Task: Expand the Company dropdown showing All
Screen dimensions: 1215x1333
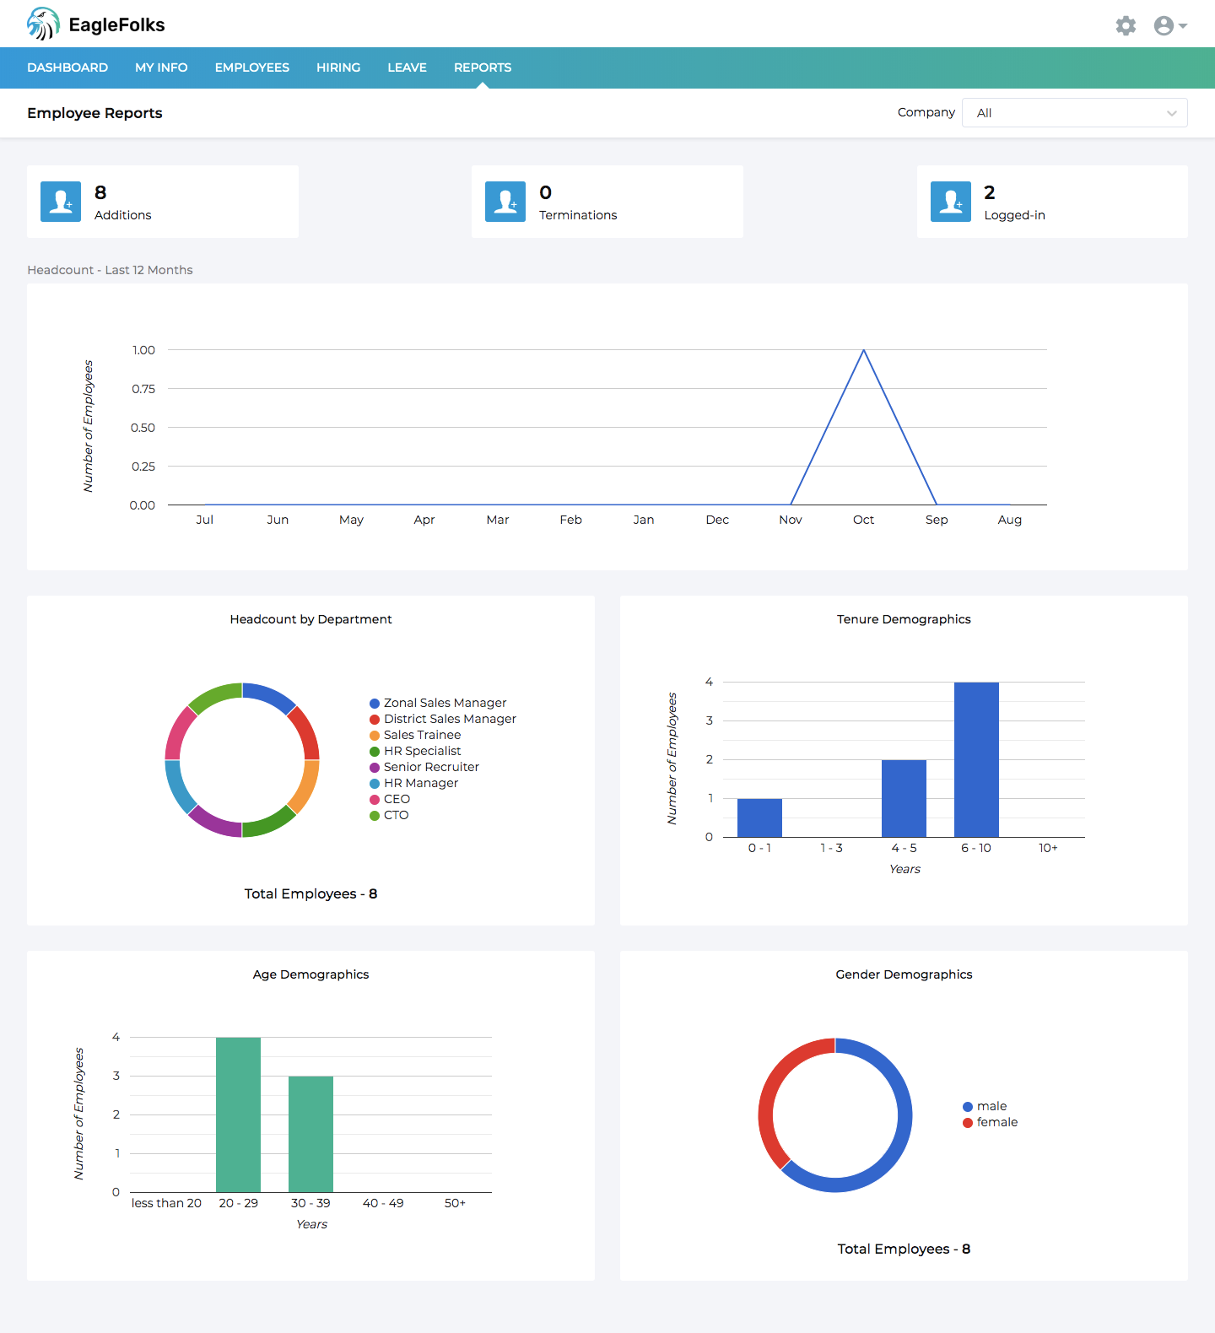Action: (1075, 113)
